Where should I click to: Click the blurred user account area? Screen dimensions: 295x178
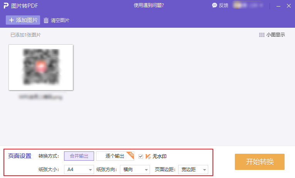point(248,5)
